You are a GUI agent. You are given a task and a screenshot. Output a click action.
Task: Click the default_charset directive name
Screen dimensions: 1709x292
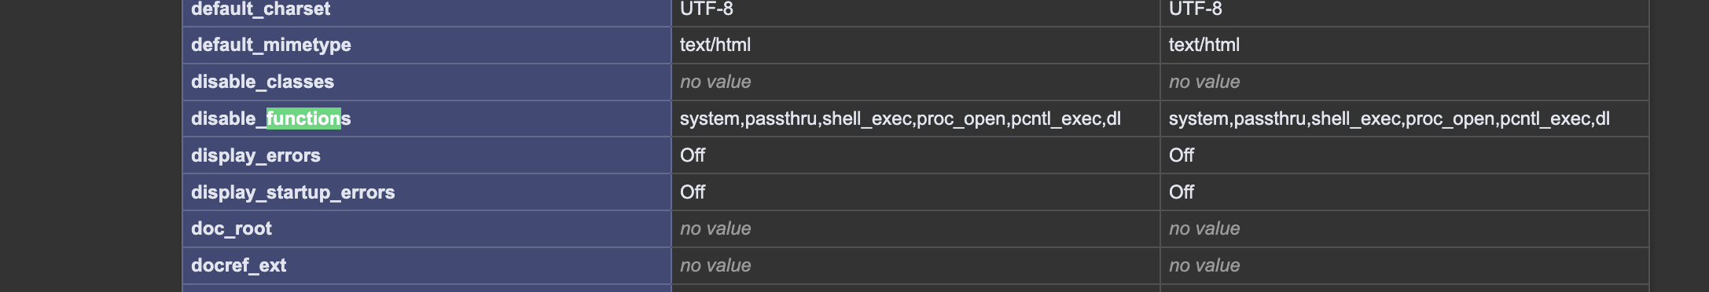click(260, 9)
